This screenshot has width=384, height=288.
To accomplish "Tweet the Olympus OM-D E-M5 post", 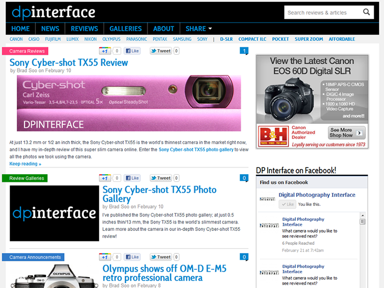I will coord(161,257).
